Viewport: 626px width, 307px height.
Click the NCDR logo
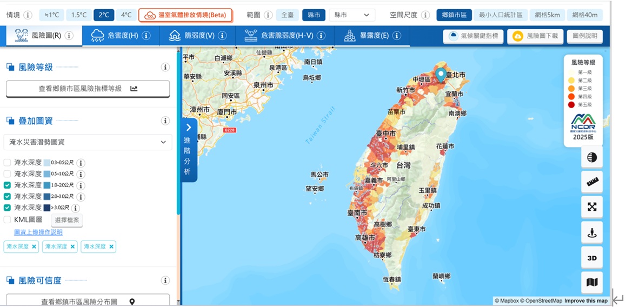coord(583,122)
